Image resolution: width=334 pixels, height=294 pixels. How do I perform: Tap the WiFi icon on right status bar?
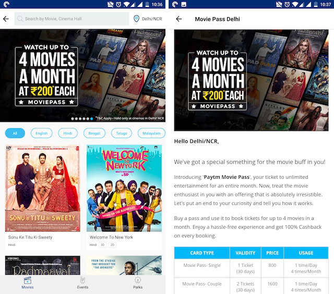click(x=295, y=4)
